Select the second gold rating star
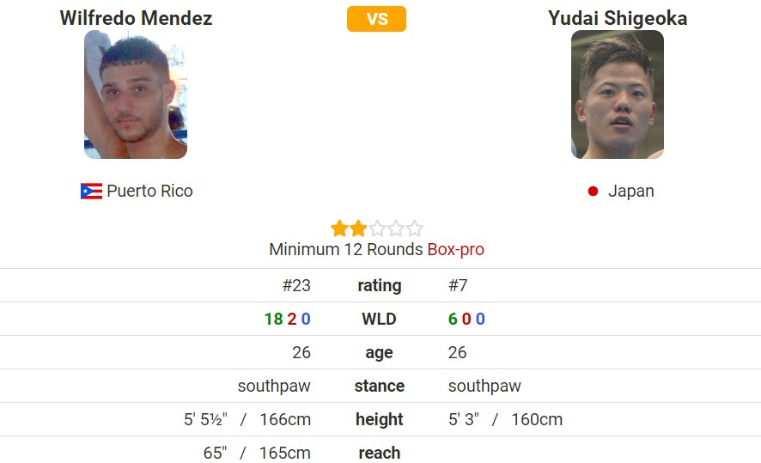Image resolution: width=761 pixels, height=463 pixels. click(x=358, y=228)
